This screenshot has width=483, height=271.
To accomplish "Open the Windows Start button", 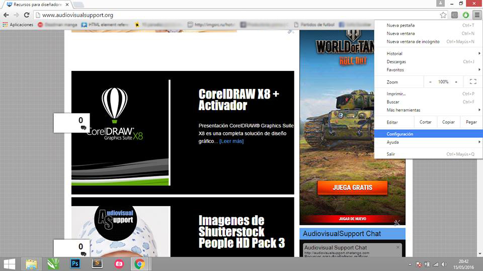I will [10, 264].
